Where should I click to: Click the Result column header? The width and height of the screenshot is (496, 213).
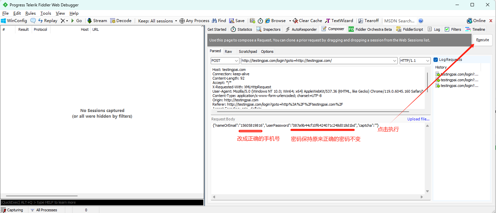[x=23, y=29]
